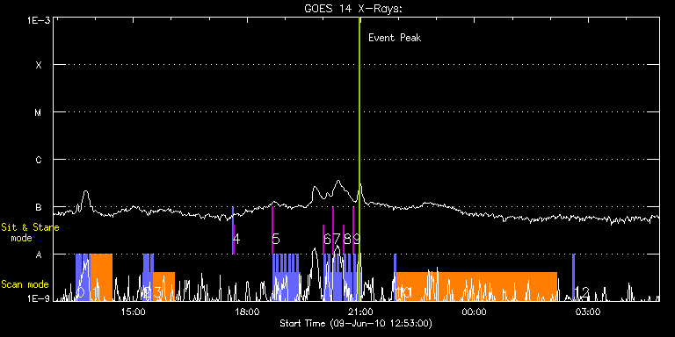The height and width of the screenshot is (337, 675).
Task: Select the Start Time axis caption
Action: pos(356,323)
